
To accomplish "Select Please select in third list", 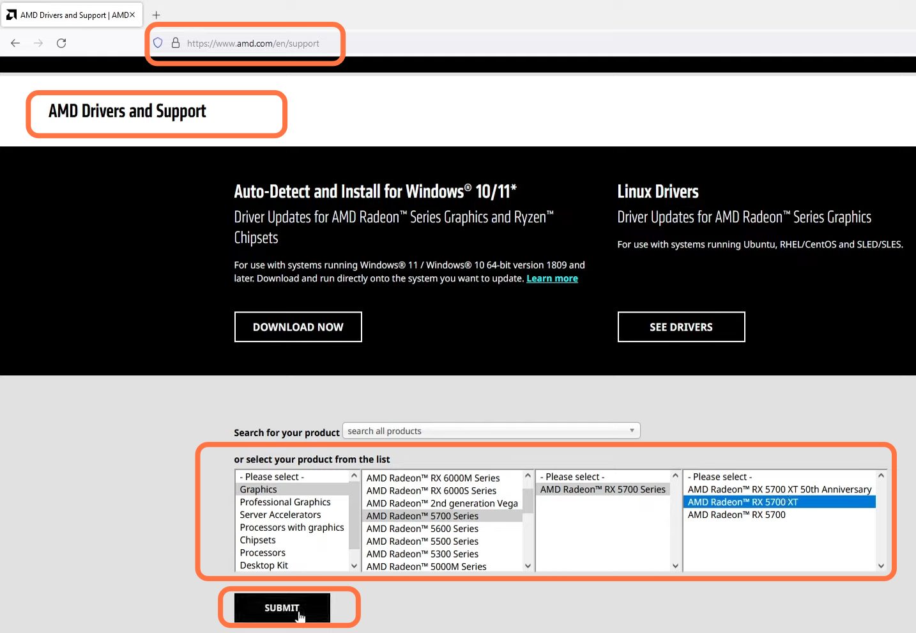I will 603,477.
